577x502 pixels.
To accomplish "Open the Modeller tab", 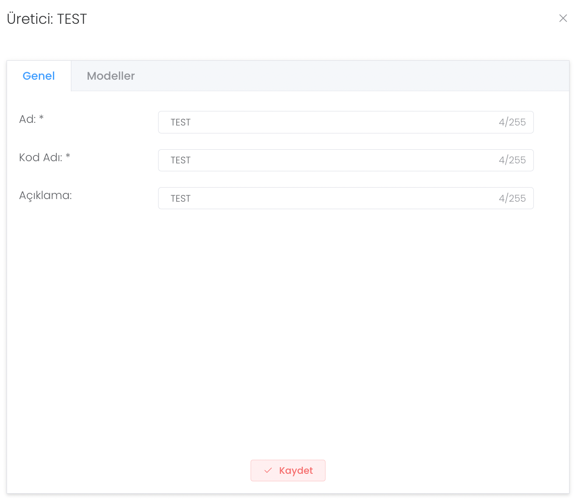I will click(x=111, y=76).
